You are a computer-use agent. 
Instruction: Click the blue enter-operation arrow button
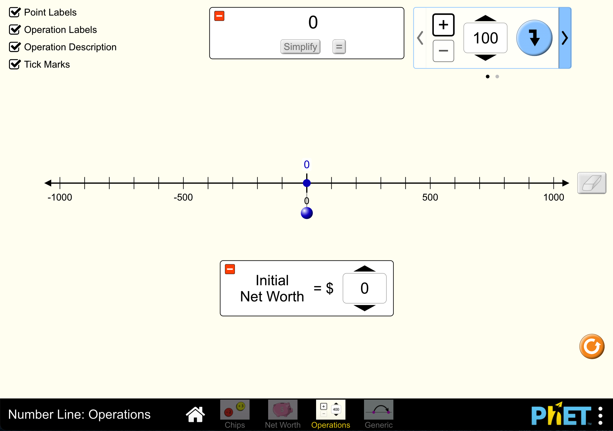(534, 38)
